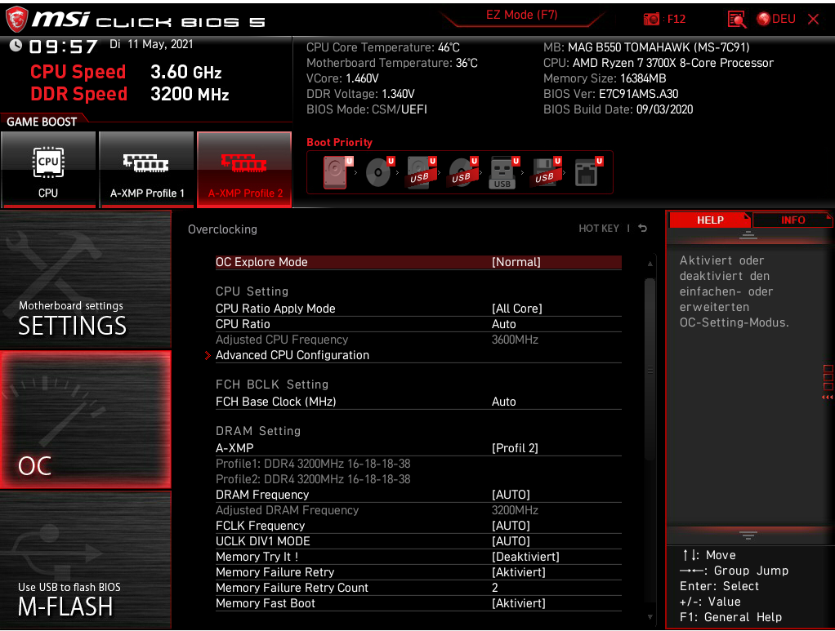Click the 09:57 system time display
The width and height of the screenshot is (835, 631).
point(64,47)
